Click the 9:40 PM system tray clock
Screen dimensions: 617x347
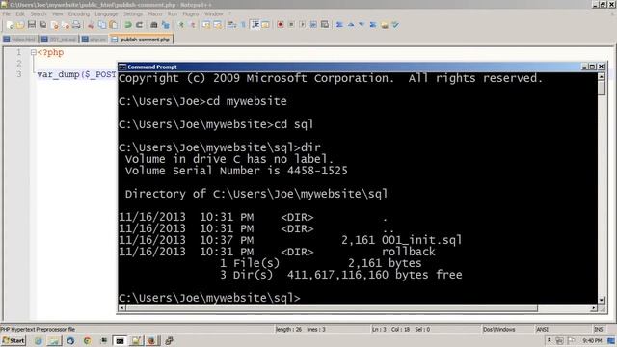pos(592,340)
